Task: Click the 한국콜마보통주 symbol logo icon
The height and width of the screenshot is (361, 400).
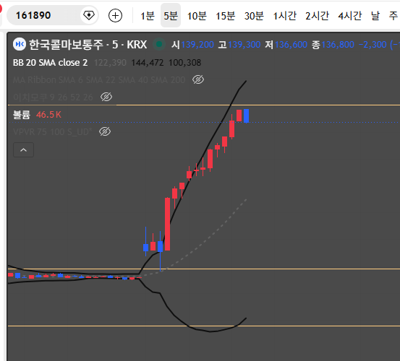Action: [x=20, y=44]
